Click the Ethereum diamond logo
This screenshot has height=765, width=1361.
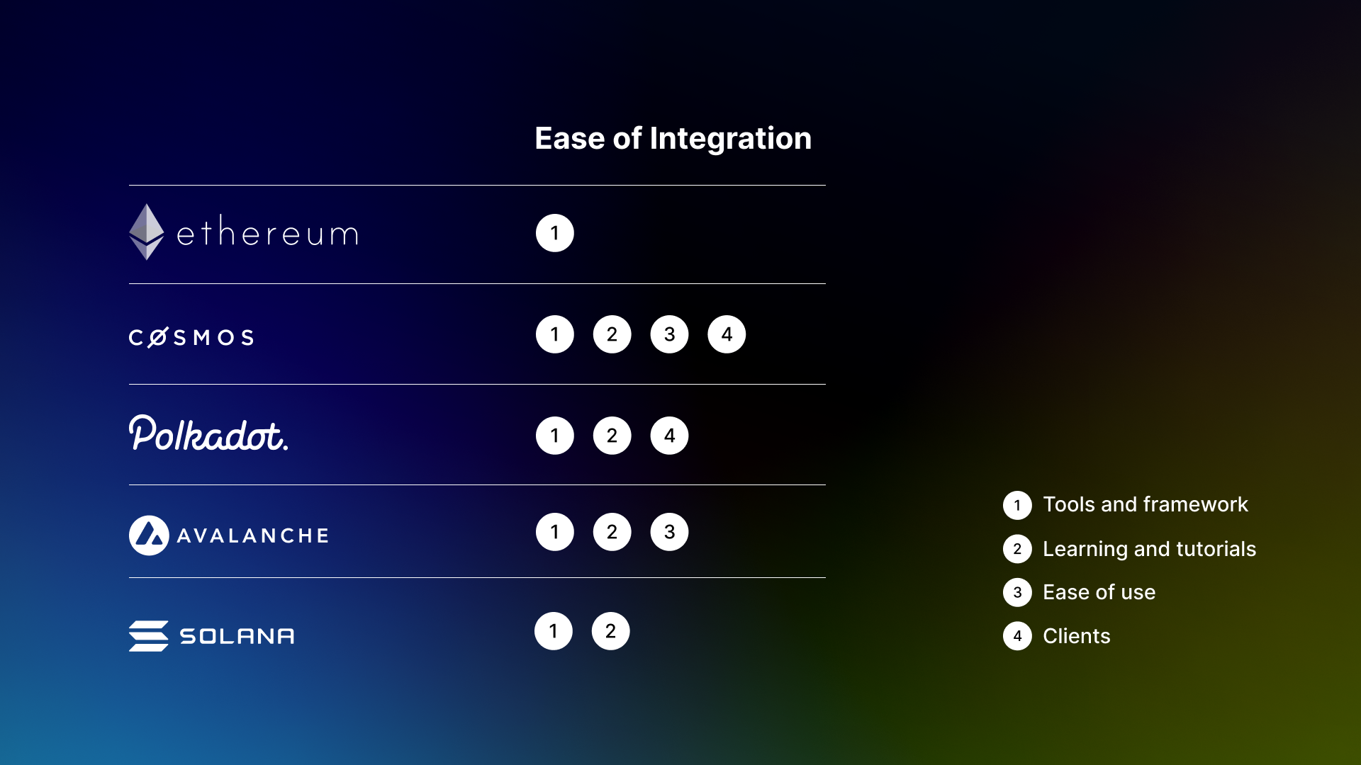tap(147, 232)
